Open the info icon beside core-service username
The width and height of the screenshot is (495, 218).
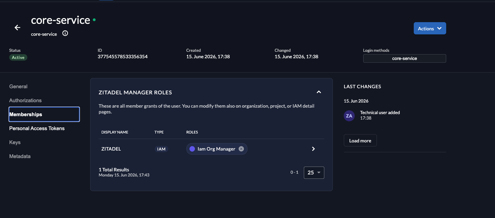point(65,33)
